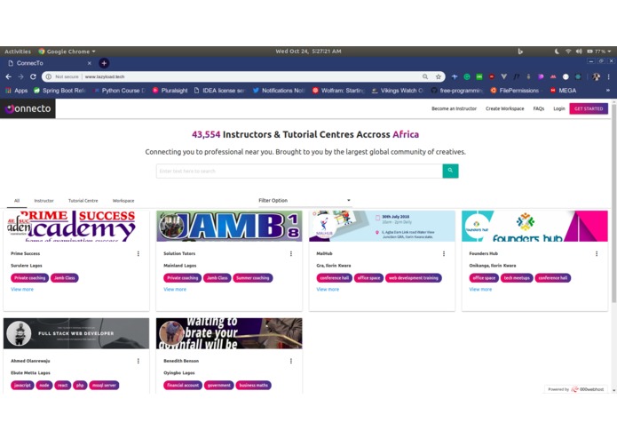The height and width of the screenshot is (439, 617).
Task: Click View more on Solution Tutors card
Action: (175, 290)
